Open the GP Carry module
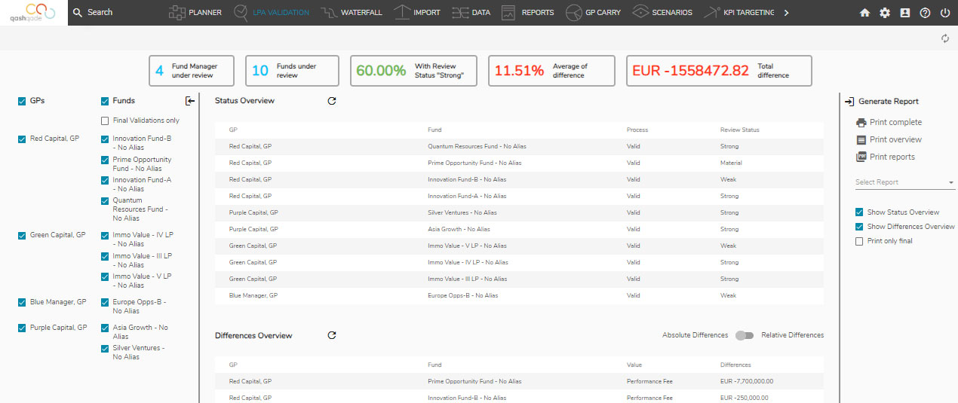 593,13
